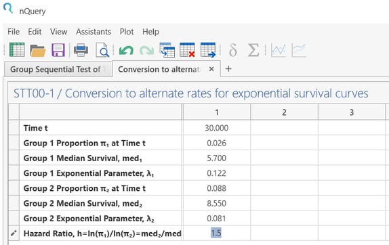
Task: Click 'Group 2 Median Survival, med₂' label
Action: pyautogui.click(x=83, y=204)
